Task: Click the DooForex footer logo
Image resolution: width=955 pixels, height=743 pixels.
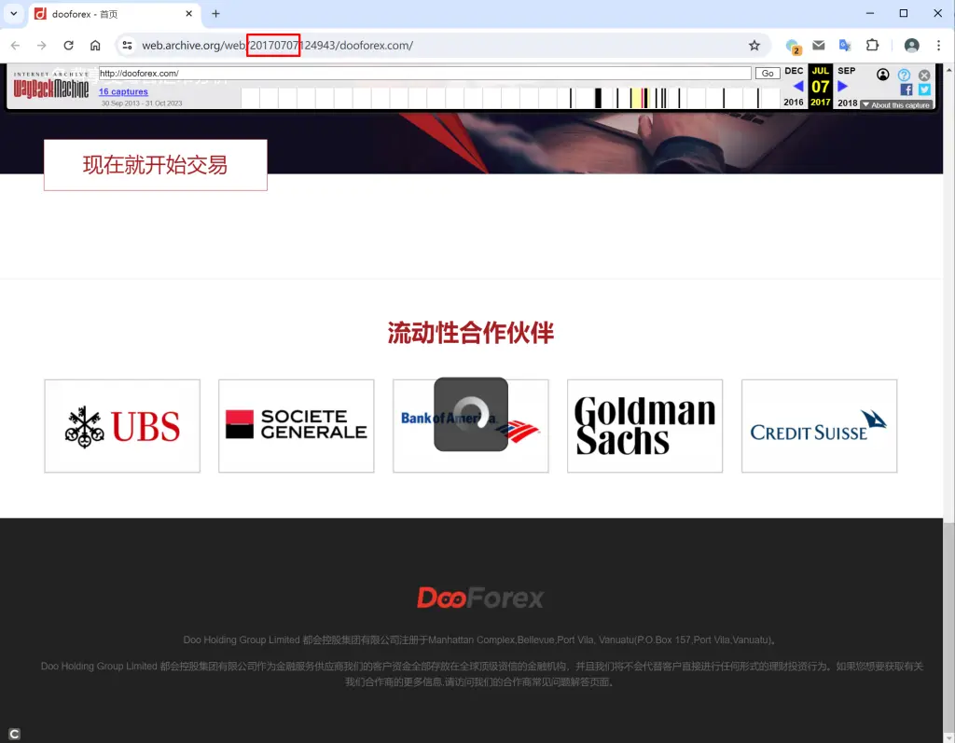Action: 480,599
